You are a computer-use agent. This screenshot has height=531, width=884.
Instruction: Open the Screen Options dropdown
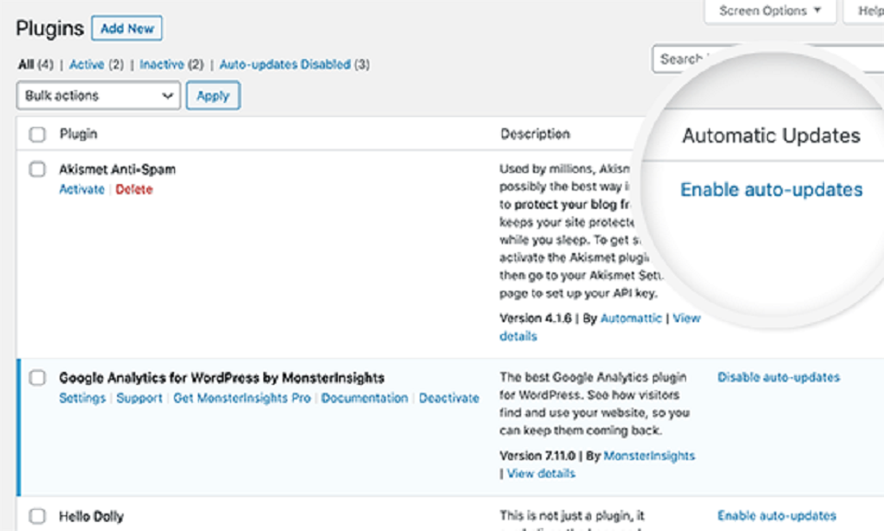click(x=770, y=11)
